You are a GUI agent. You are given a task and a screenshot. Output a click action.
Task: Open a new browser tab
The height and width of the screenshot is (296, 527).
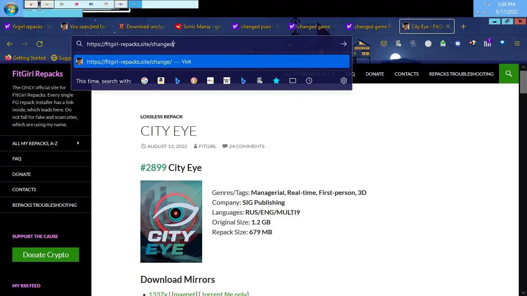tap(464, 27)
